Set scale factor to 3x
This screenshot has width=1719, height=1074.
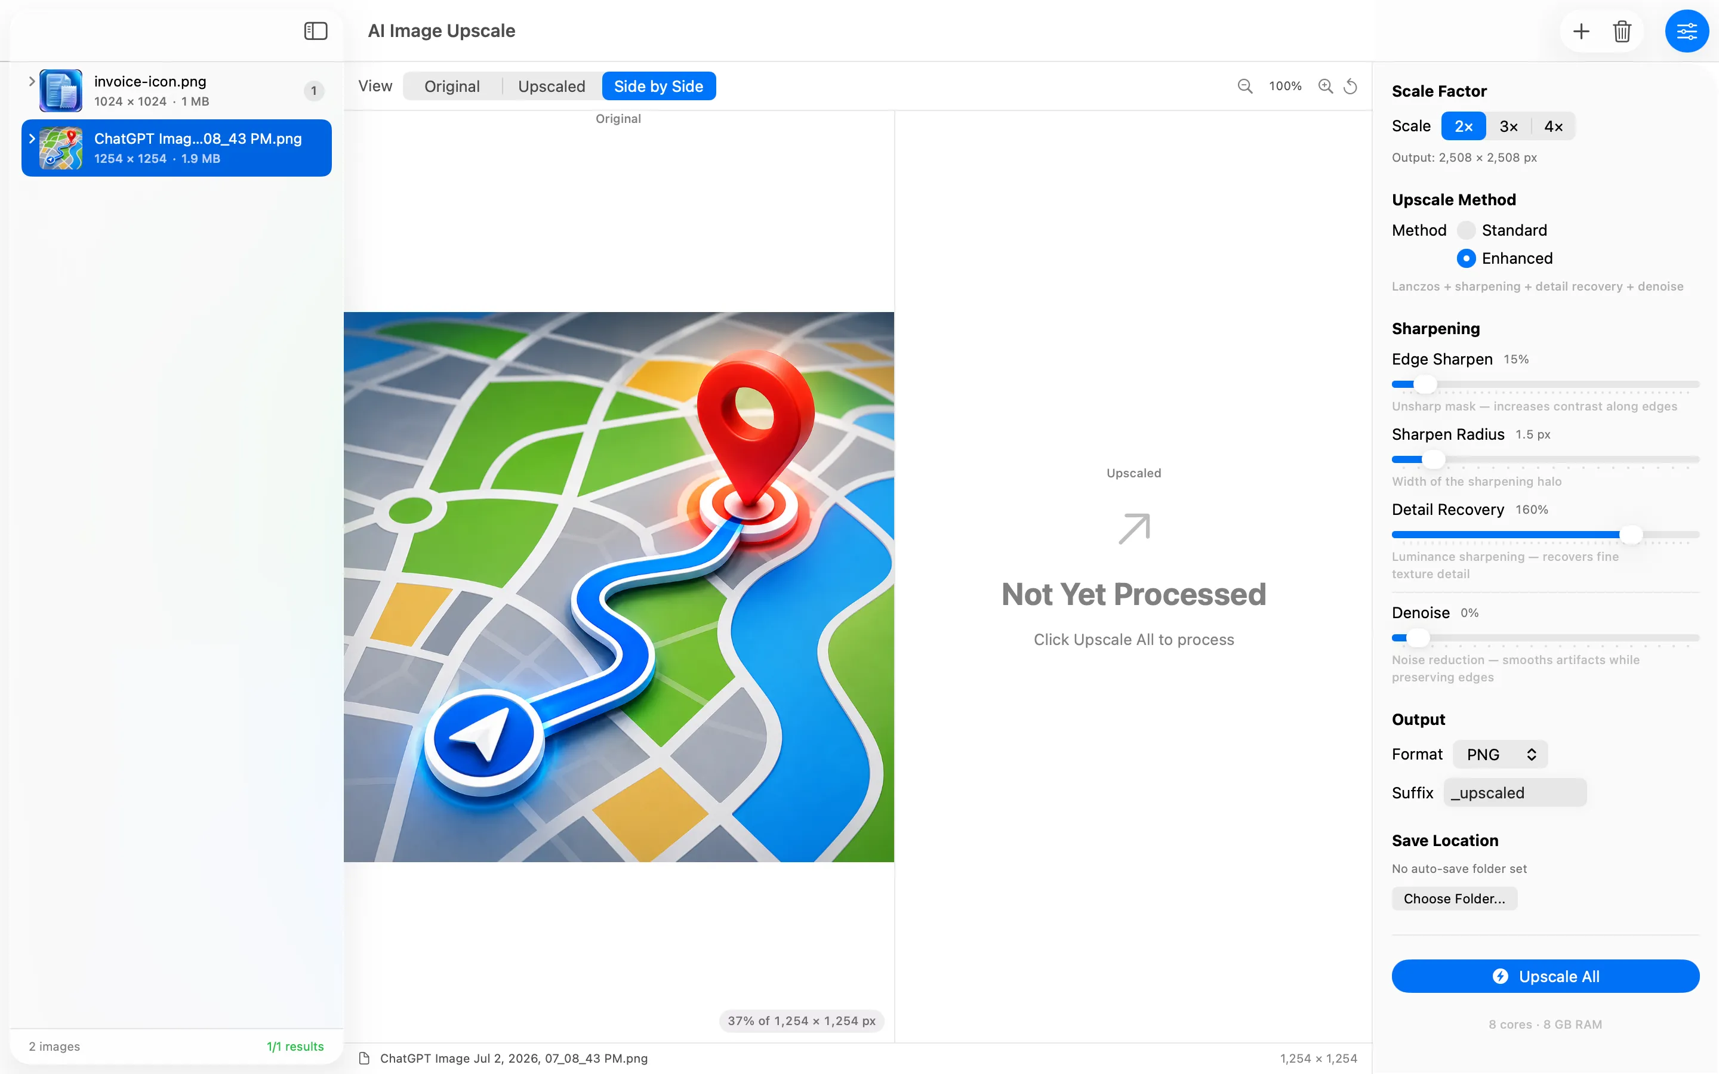pos(1509,126)
